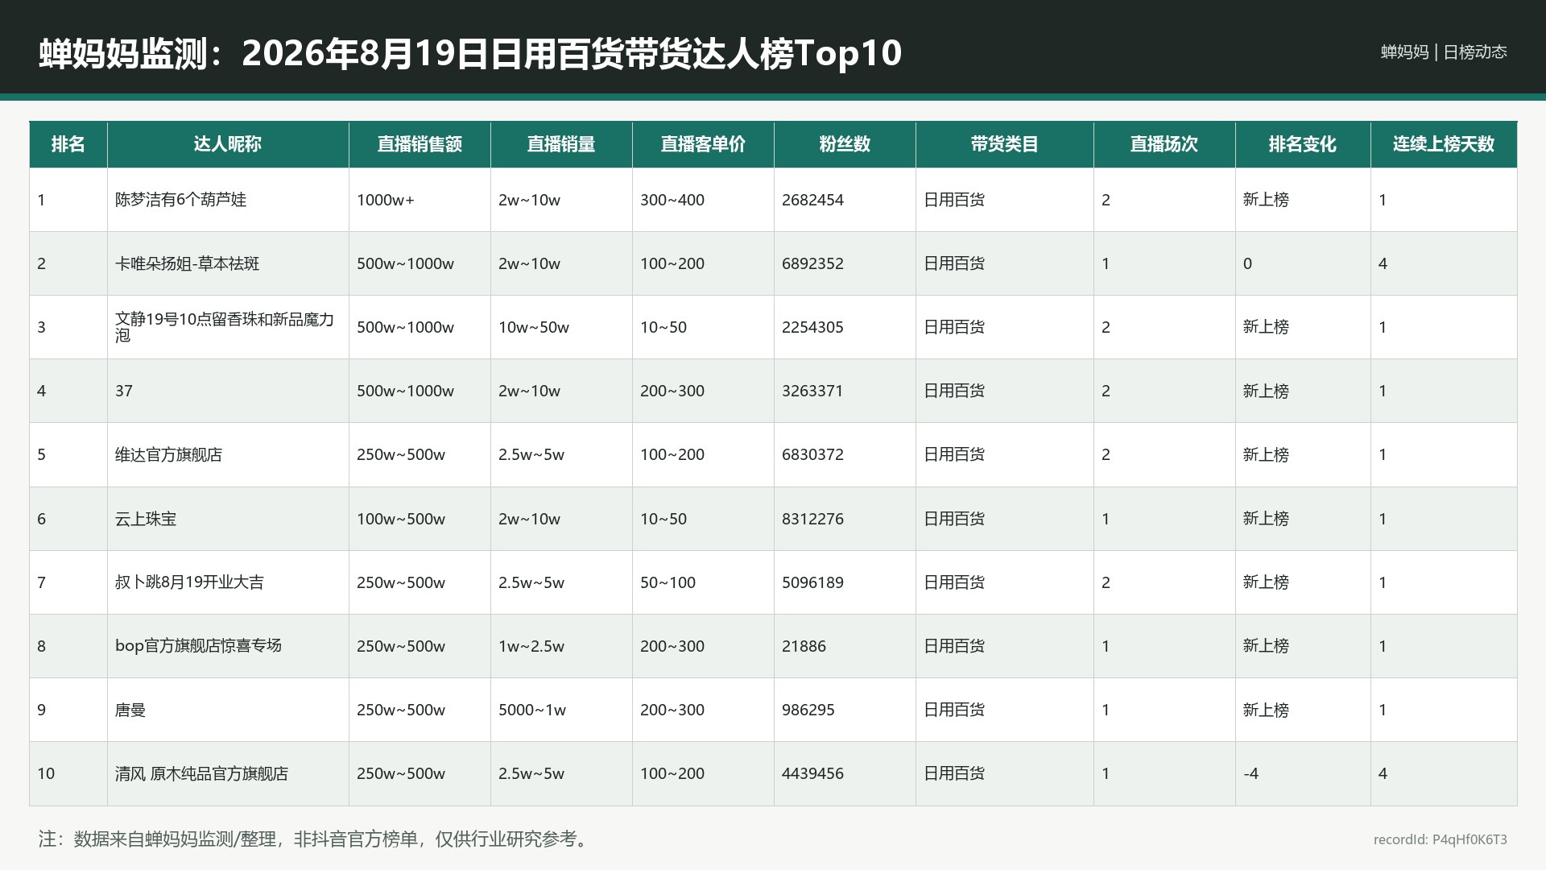Select the name 陈梦洁有6个葫芦娃
1546x870 pixels.
(181, 200)
